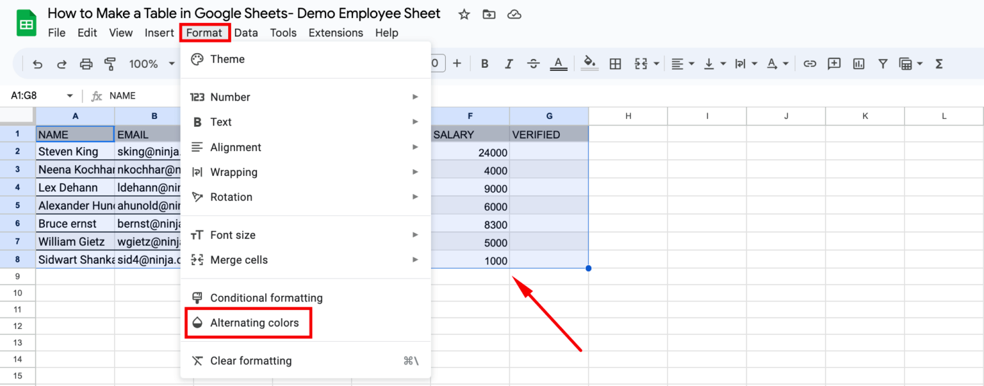
Task: Click Conditional formatting option
Action: coord(266,297)
